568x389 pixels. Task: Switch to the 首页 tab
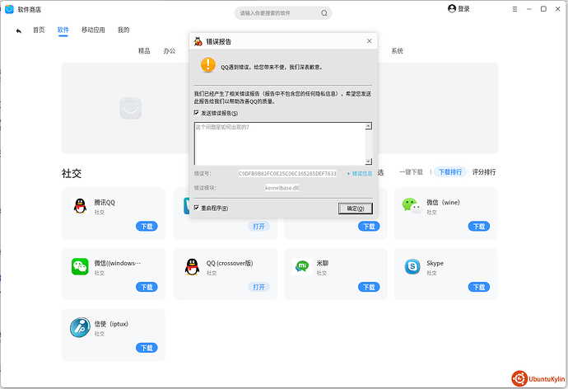tap(39, 30)
